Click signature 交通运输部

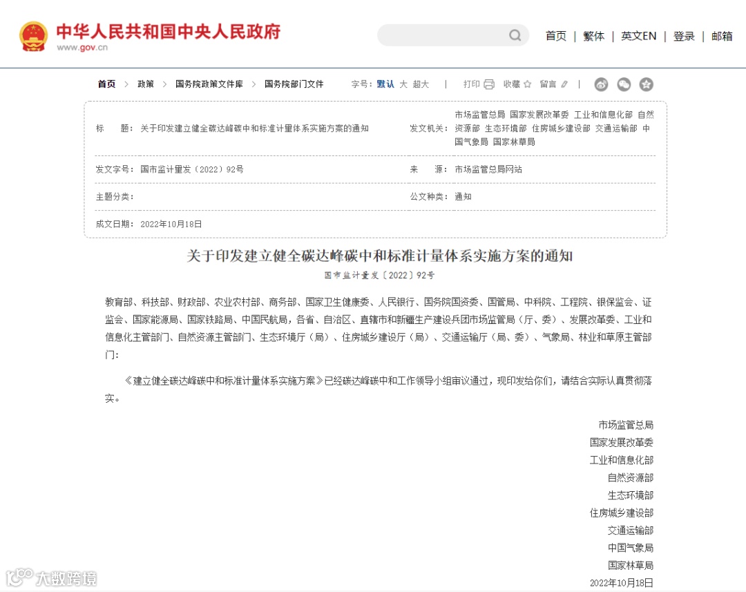pos(631,530)
